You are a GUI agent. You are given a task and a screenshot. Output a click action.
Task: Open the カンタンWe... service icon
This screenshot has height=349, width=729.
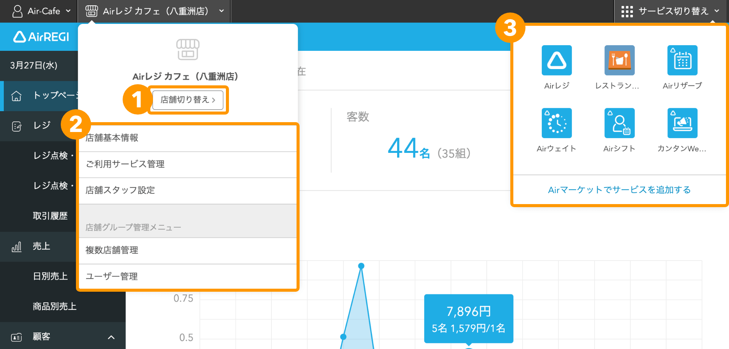click(682, 123)
